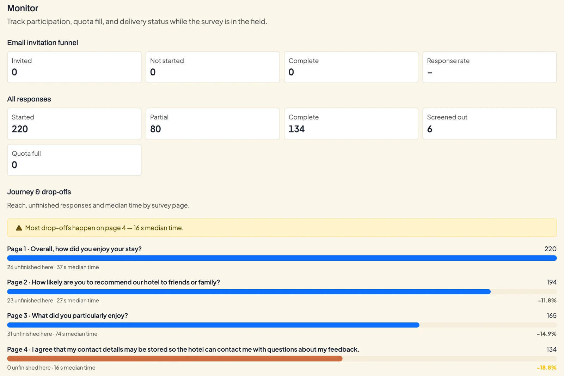
Task: Click the warning triangle icon in drop-off alert
Action: click(19, 228)
